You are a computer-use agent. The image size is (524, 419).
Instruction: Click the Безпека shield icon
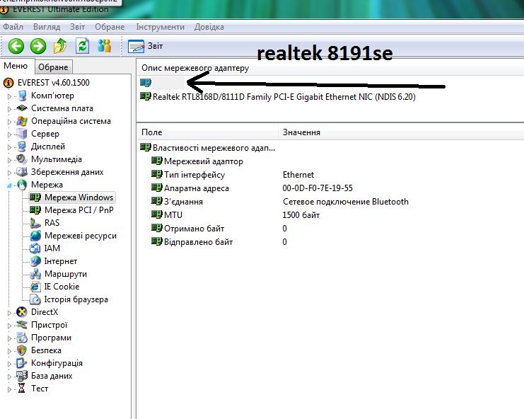coord(22,350)
